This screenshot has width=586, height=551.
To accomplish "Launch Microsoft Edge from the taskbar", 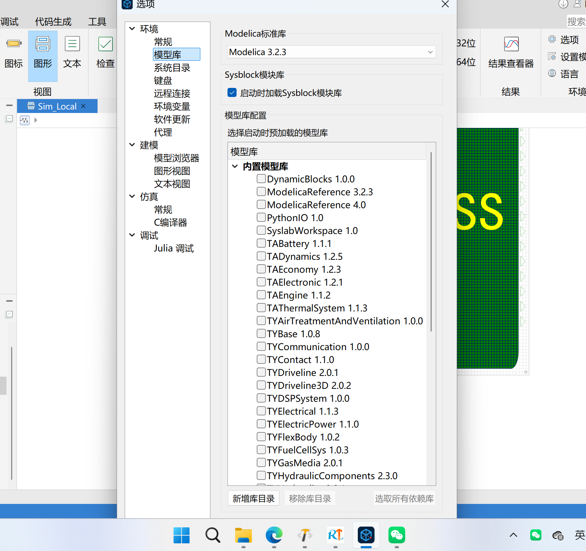I will [274, 535].
